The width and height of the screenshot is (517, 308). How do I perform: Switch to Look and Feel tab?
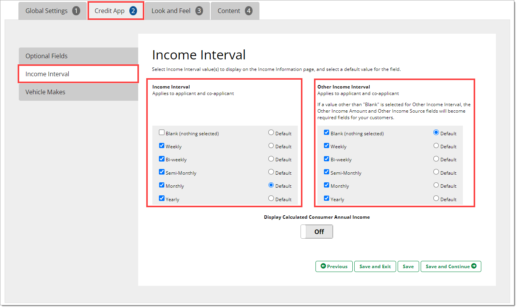click(177, 11)
